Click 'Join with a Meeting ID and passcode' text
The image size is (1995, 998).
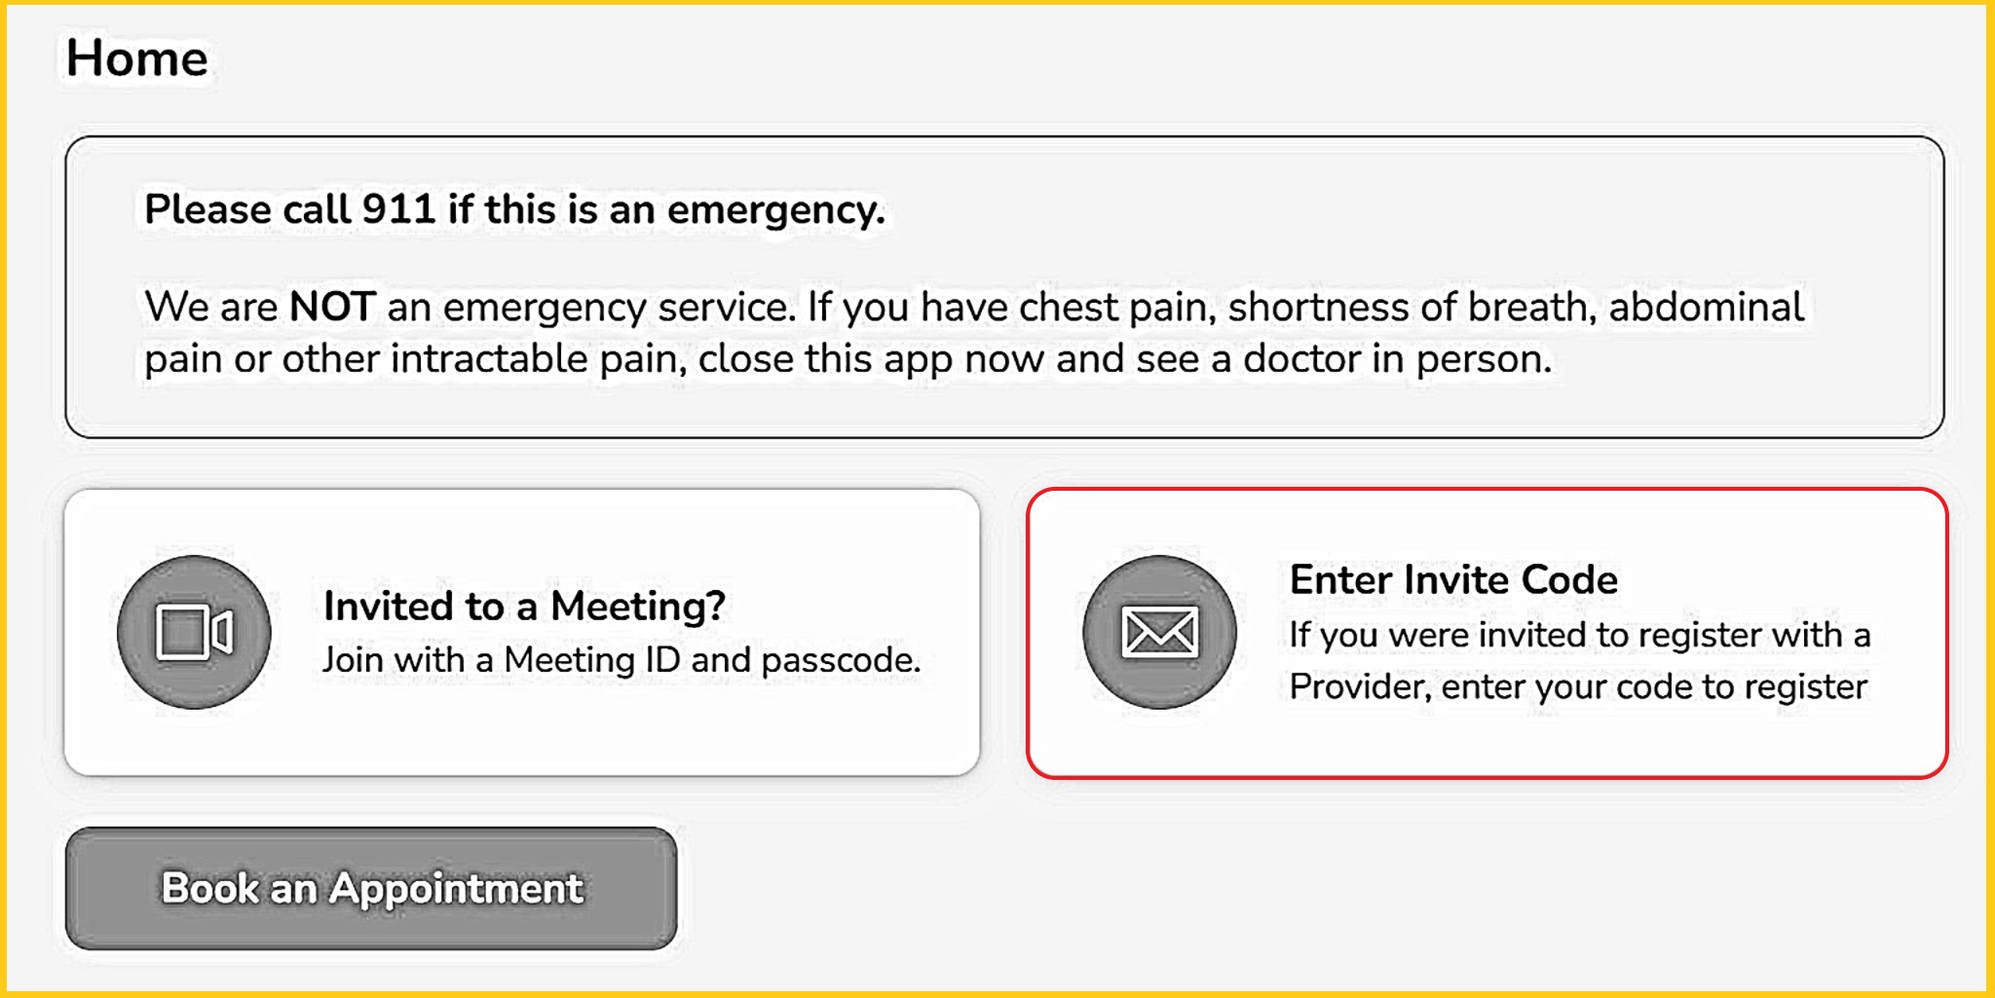coord(621,660)
